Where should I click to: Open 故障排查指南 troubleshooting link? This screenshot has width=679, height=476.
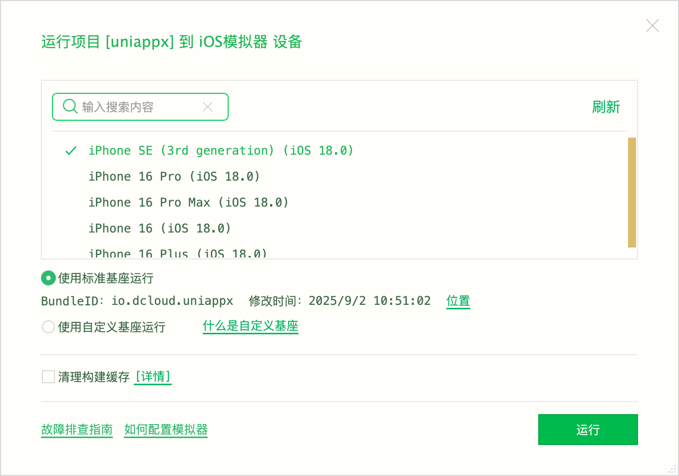coord(77,430)
